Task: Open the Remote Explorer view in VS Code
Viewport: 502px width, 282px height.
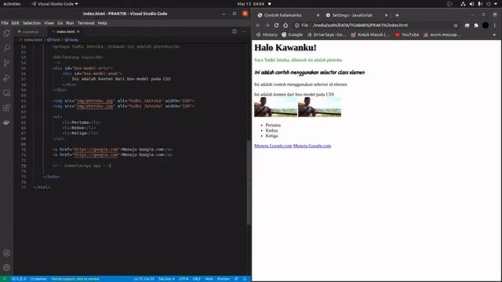Action: click(6, 92)
